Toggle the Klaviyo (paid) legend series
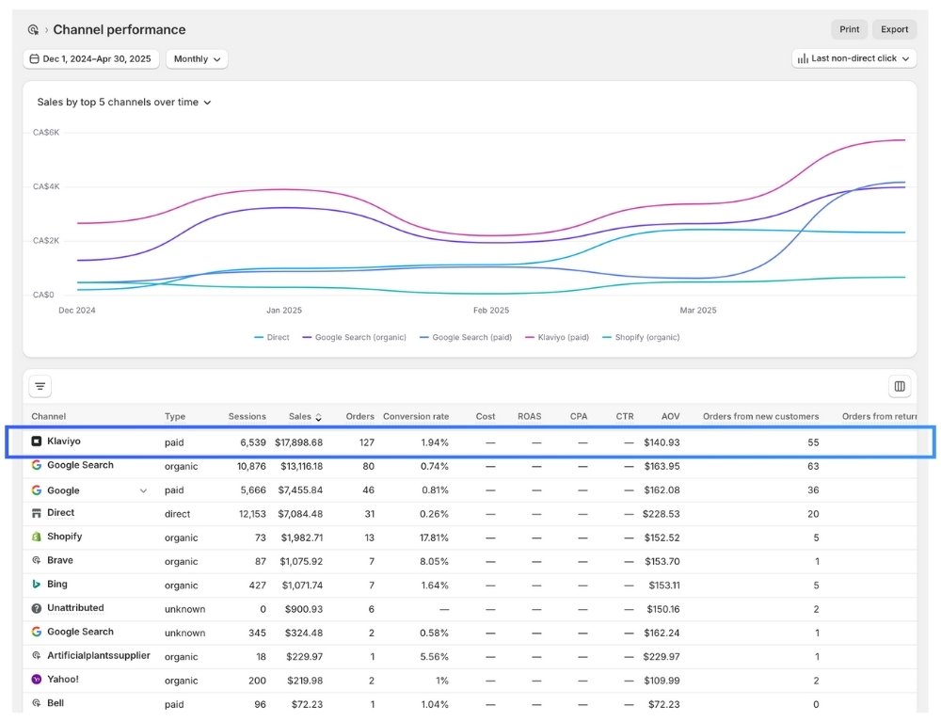The height and width of the screenshot is (722, 941). pos(557,338)
